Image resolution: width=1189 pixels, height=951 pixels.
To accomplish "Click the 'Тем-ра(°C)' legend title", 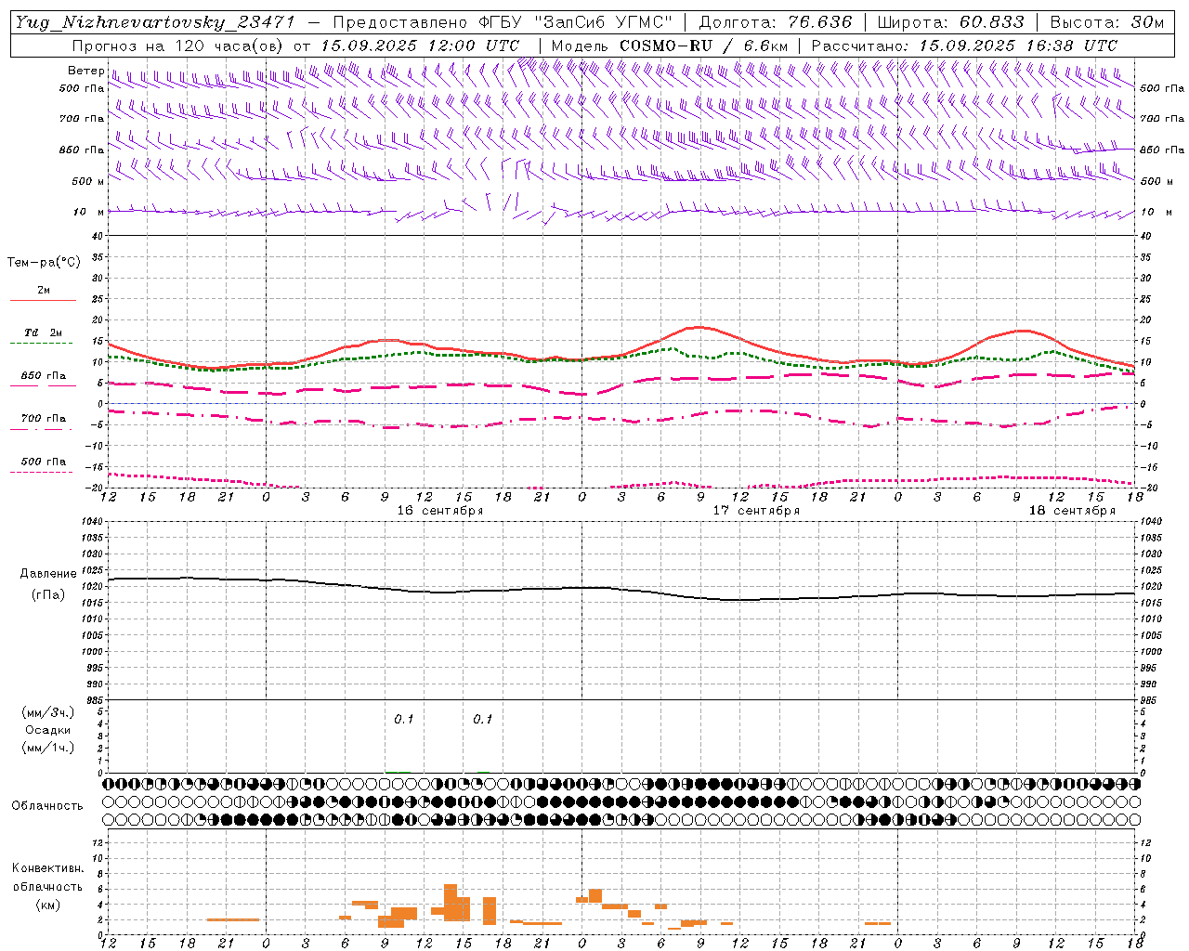I will pyautogui.click(x=44, y=263).
